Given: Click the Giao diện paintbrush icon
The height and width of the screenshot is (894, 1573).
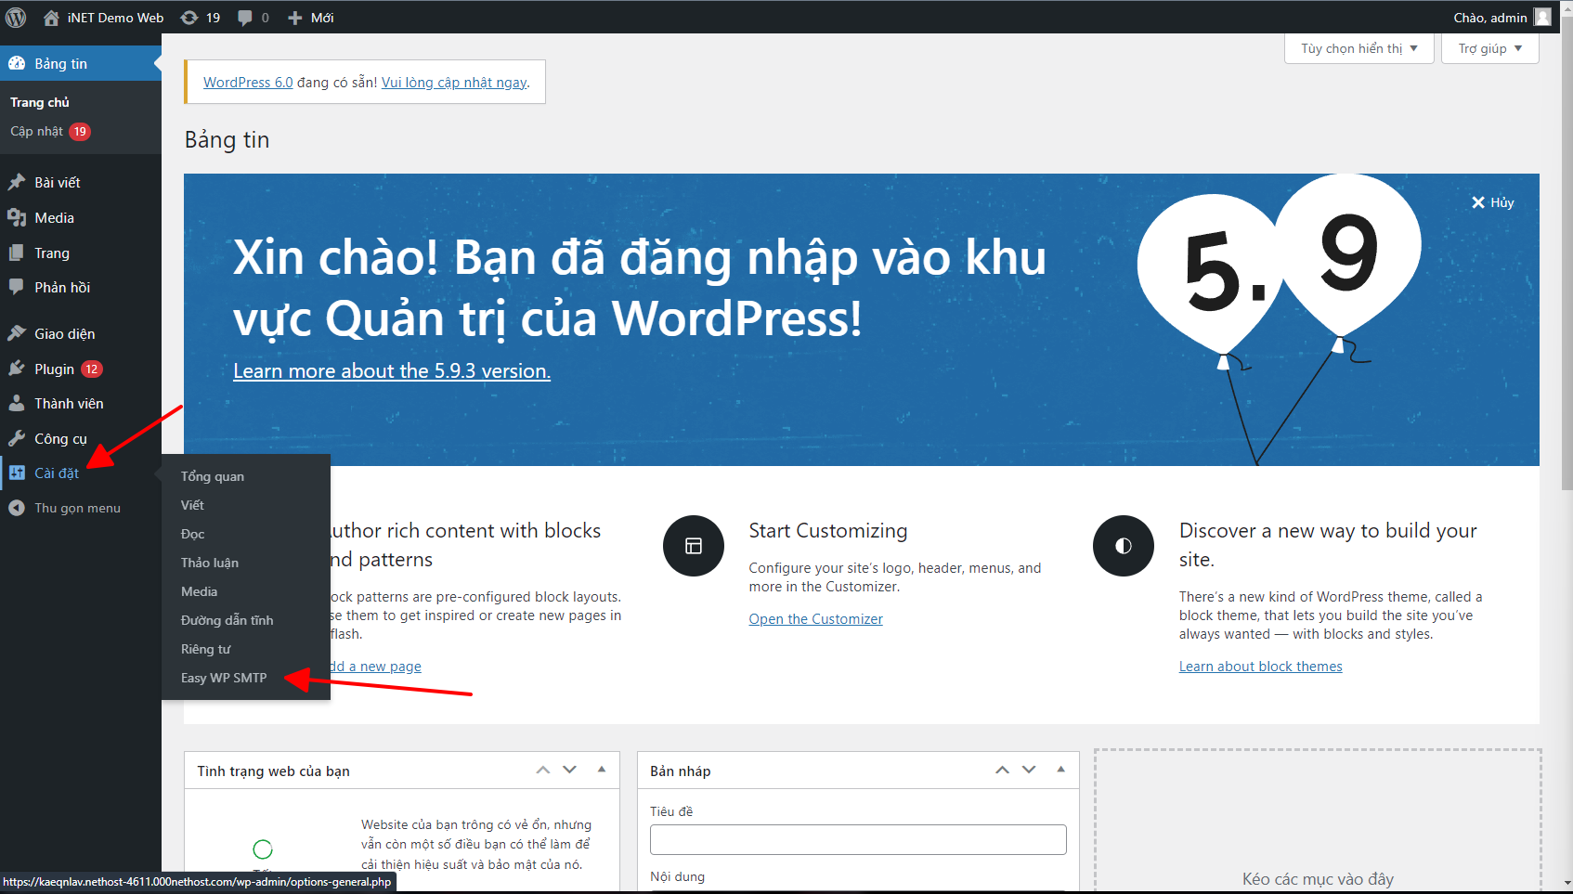Looking at the screenshot, I should [x=17, y=333].
